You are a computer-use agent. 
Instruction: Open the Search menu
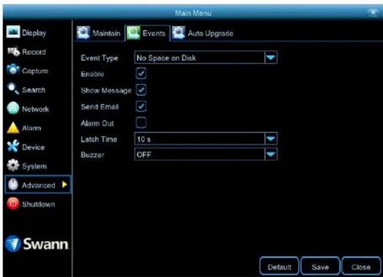click(x=26, y=89)
